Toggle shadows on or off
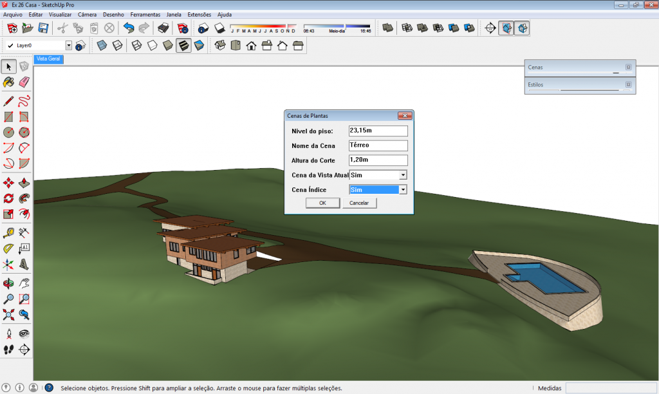 (x=219, y=28)
